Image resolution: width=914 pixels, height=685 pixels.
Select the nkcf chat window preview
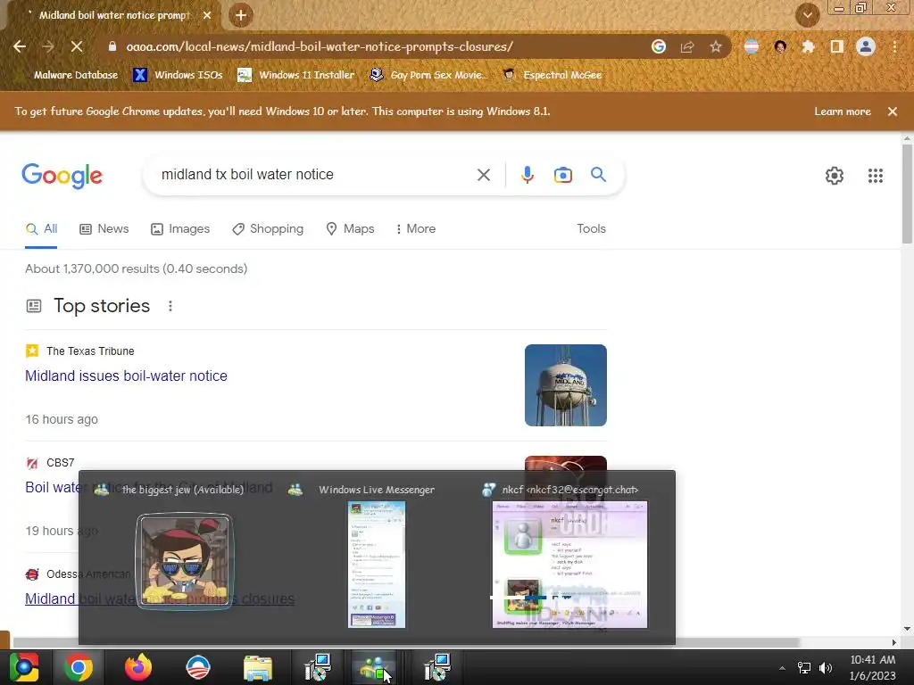pyautogui.click(x=569, y=565)
